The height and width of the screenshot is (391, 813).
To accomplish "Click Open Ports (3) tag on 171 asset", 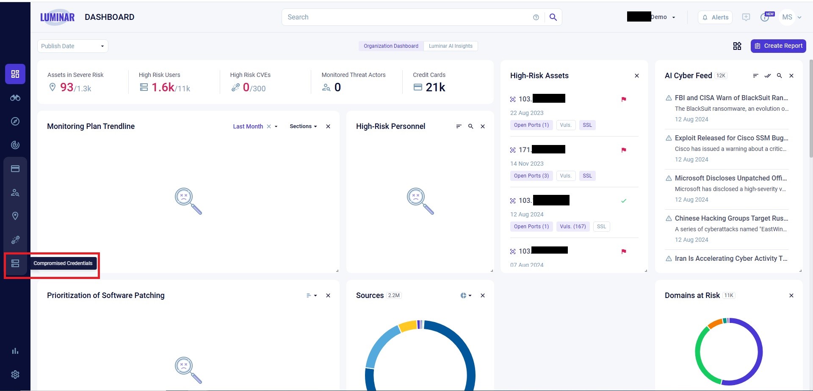I will 531,176.
